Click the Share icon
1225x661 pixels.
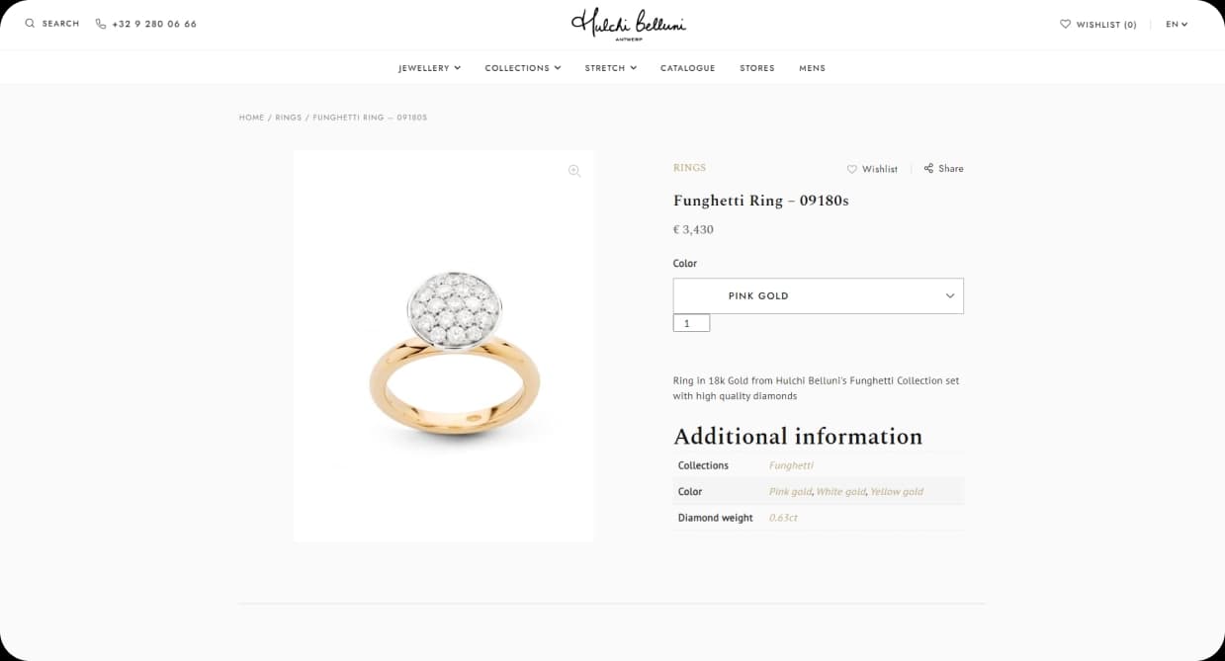[928, 168]
